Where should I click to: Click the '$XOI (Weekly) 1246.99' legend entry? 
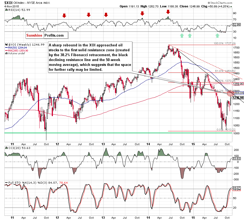click(26, 45)
